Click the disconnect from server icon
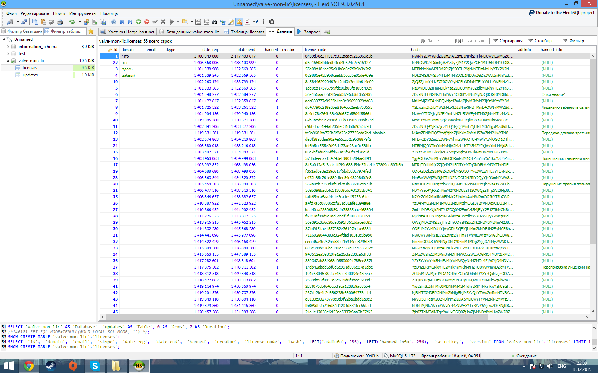 coord(24,22)
